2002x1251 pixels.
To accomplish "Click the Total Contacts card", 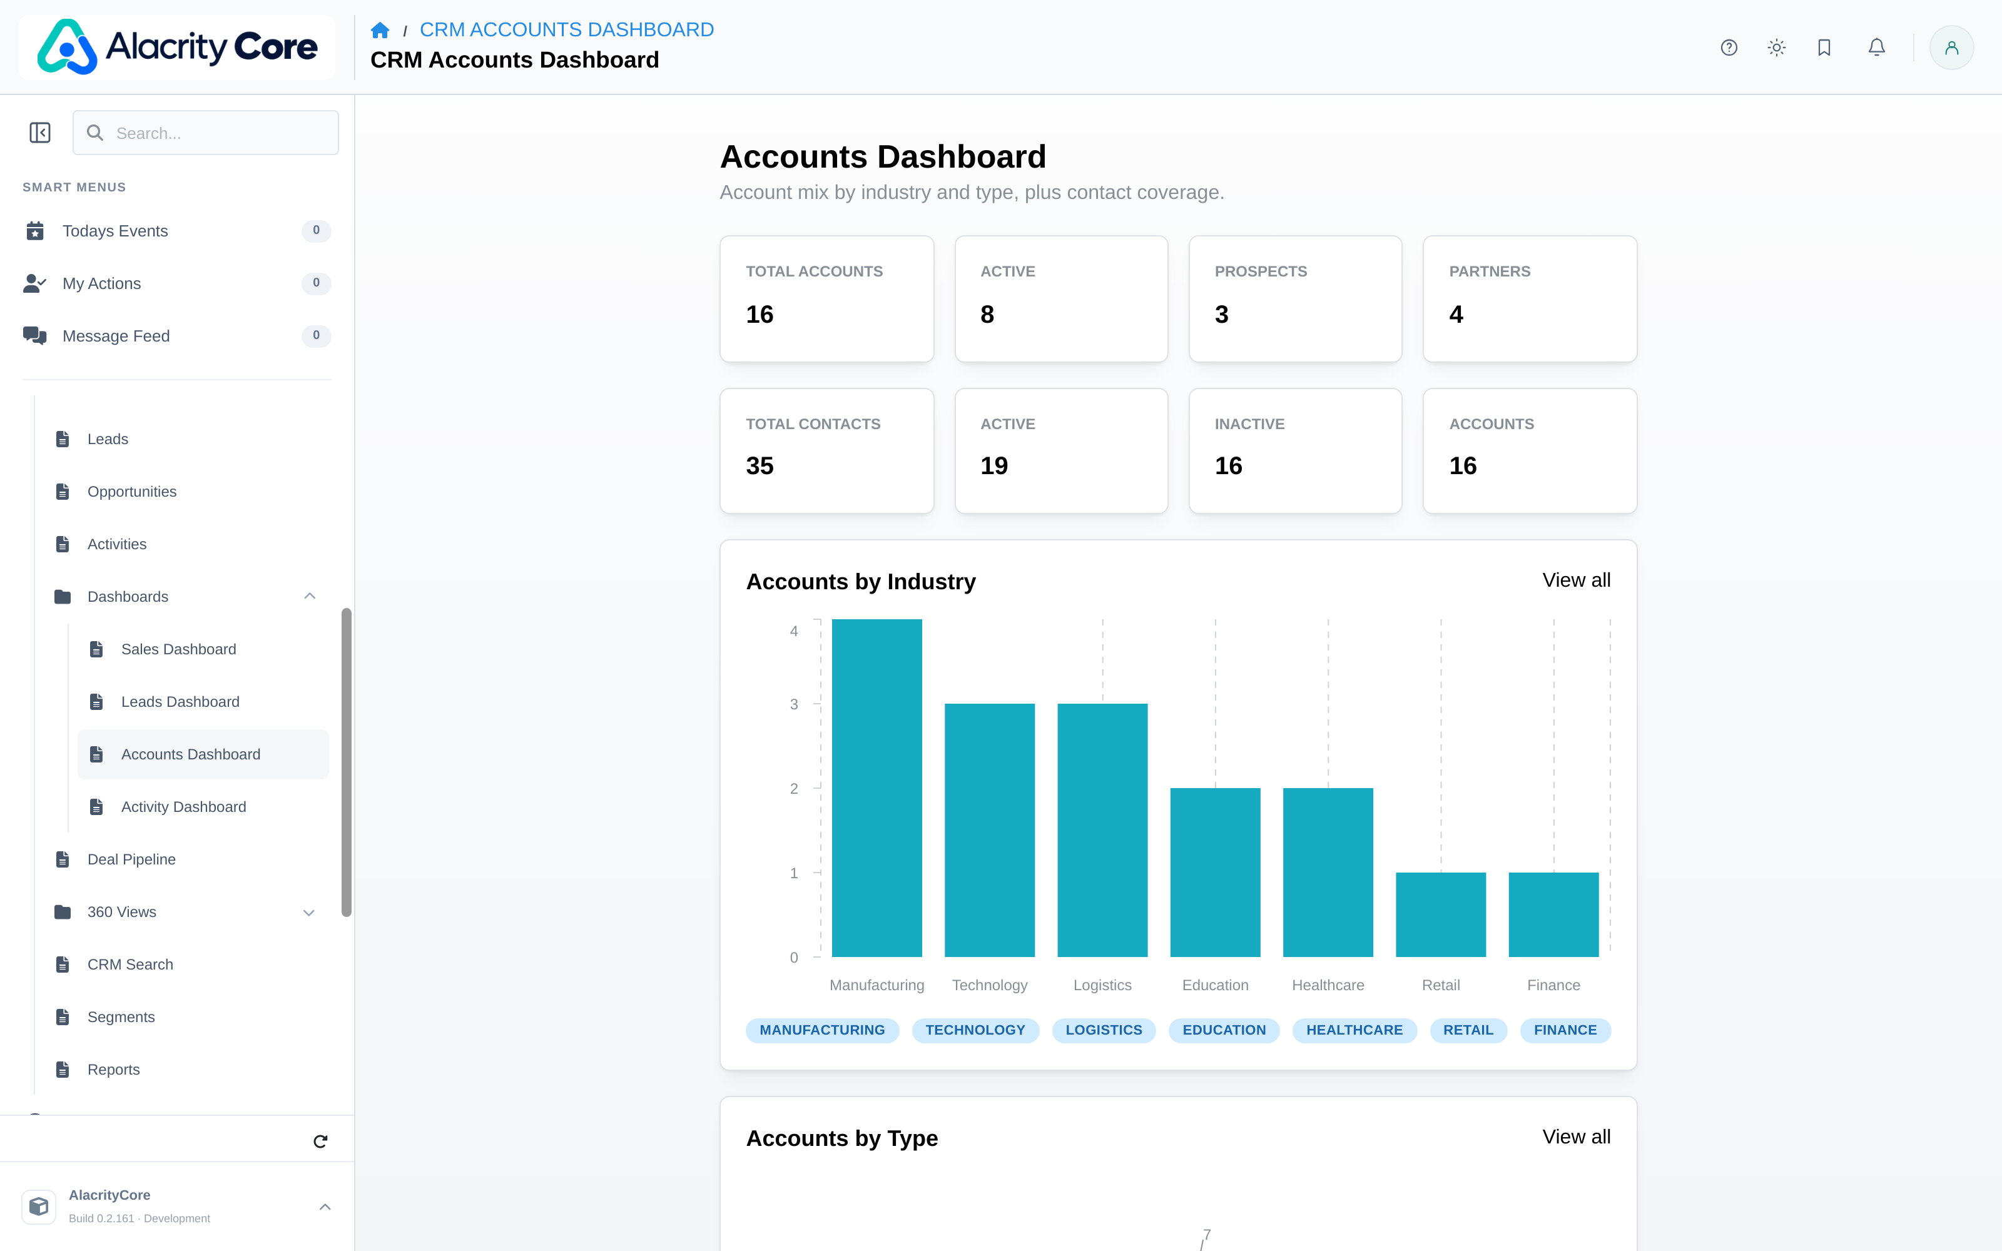I will point(826,451).
